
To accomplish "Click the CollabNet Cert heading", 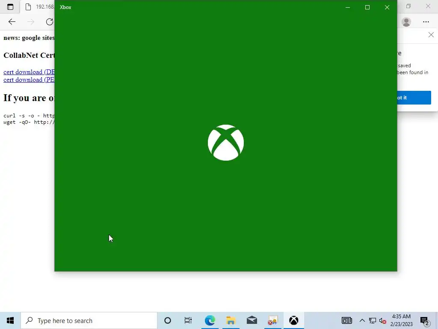I will [29, 55].
